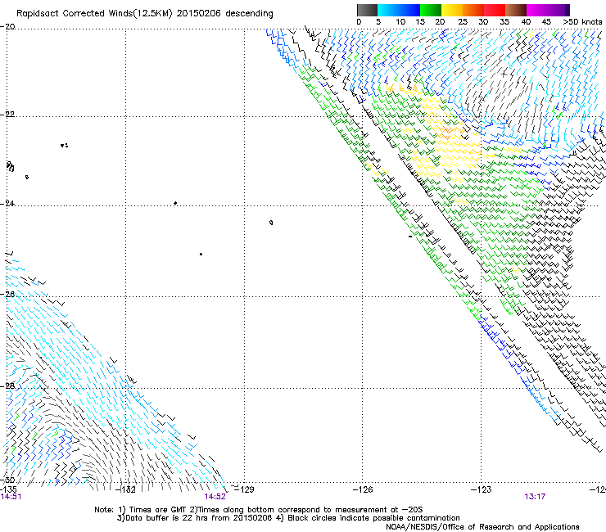Click the '10' legend scale number
606x532 pixels.
pyautogui.click(x=400, y=22)
